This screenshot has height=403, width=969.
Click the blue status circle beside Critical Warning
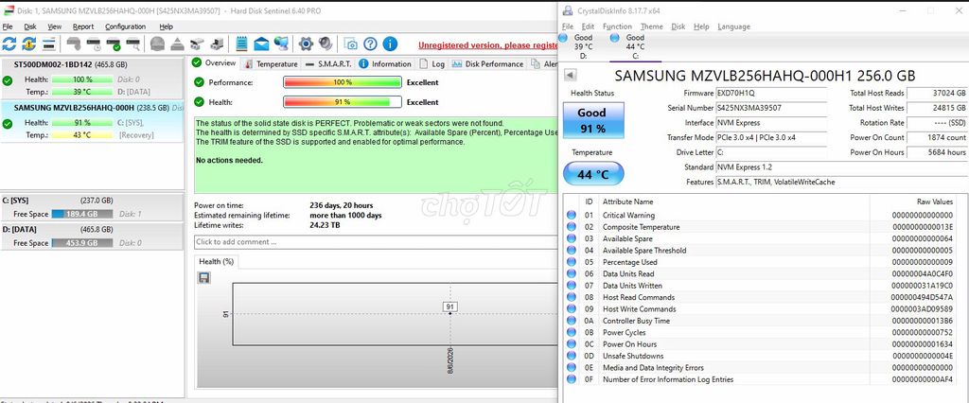(x=572, y=215)
